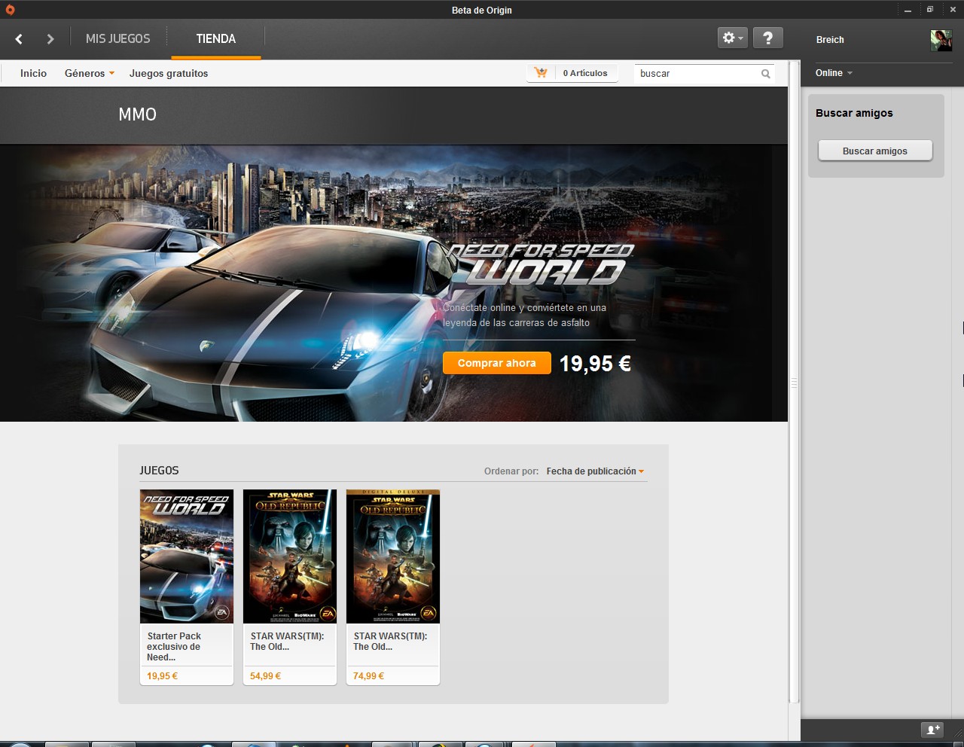Click the 19,95 € Starter Pack price

[162, 676]
